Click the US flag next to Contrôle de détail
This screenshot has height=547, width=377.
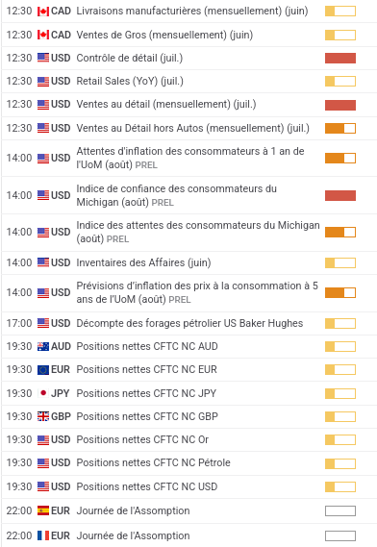(x=43, y=58)
